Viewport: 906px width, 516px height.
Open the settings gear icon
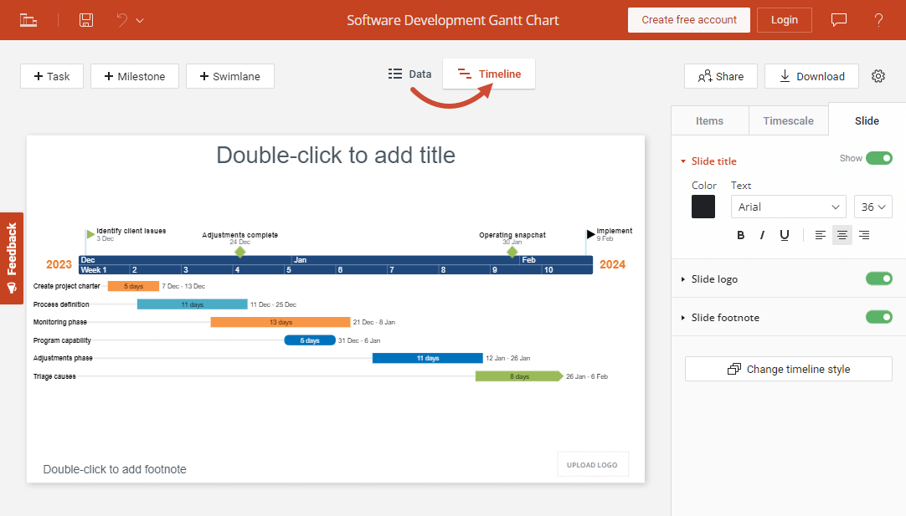(x=878, y=75)
